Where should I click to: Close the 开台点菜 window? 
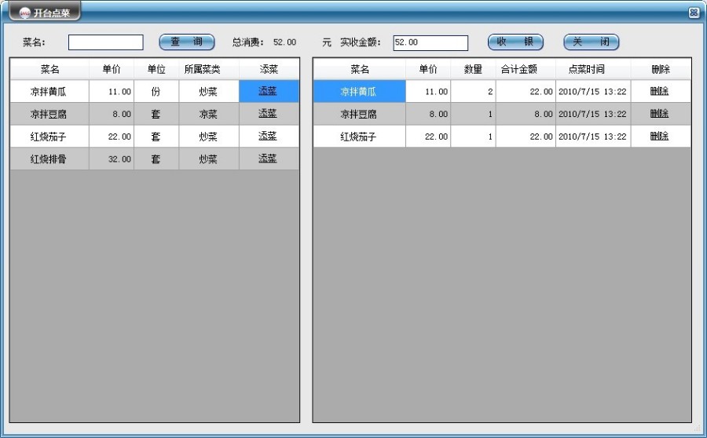[x=694, y=13]
